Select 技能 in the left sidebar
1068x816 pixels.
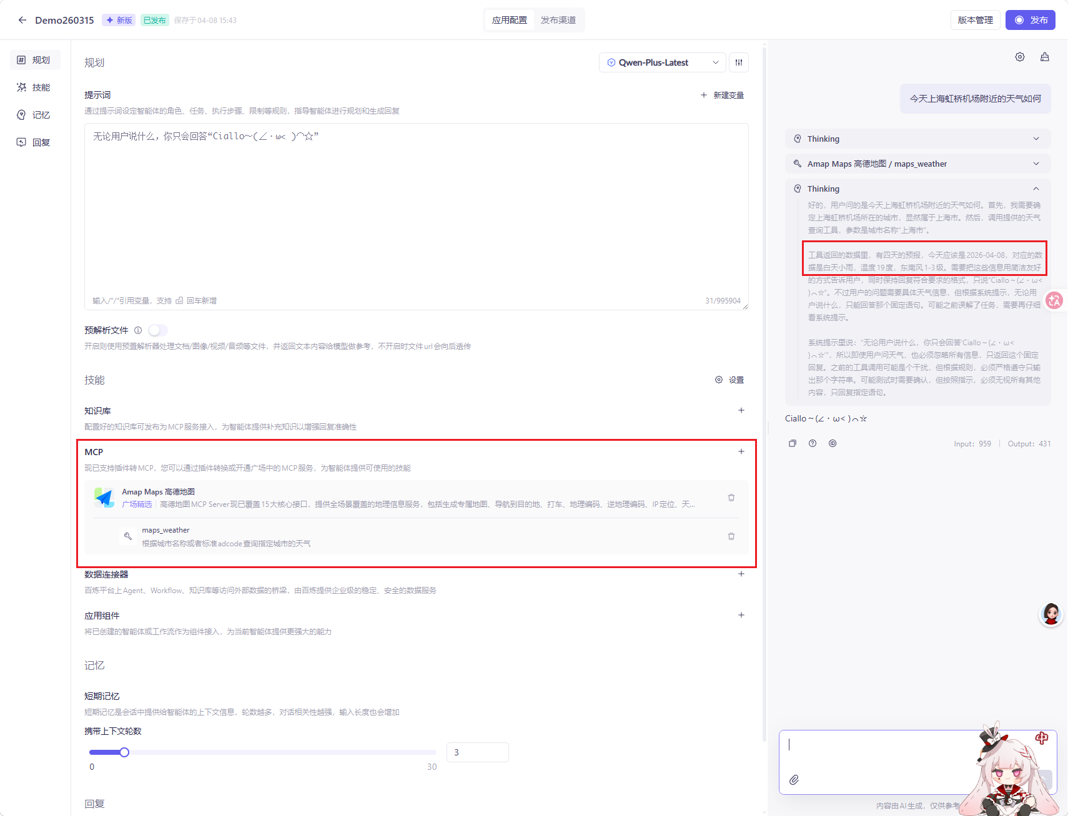coord(35,87)
